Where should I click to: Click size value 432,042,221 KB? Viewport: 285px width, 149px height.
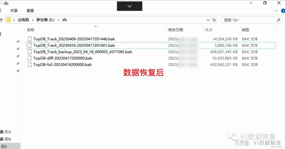pyautogui.click(x=224, y=65)
